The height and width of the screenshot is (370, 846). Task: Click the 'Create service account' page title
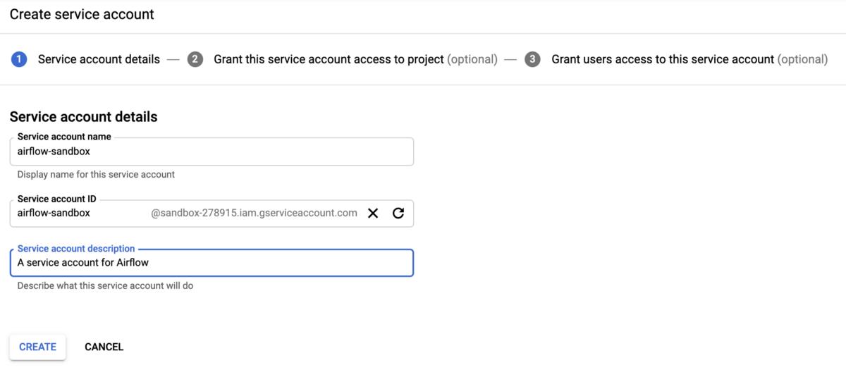(x=82, y=14)
